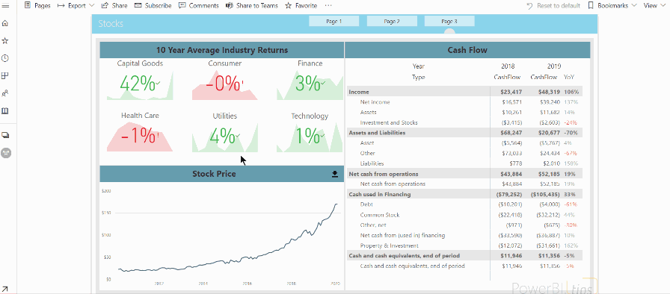Click the Cash Flow header
The width and height of the screenshot is (670, 294).
click(467, 50)
